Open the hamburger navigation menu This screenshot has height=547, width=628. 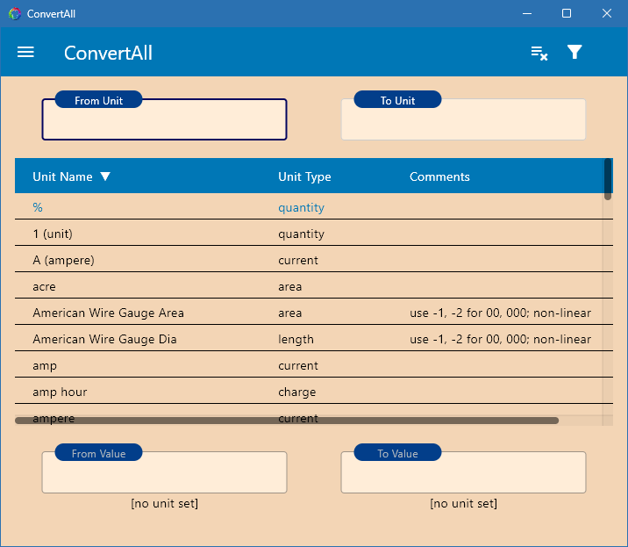click(25, 52)
